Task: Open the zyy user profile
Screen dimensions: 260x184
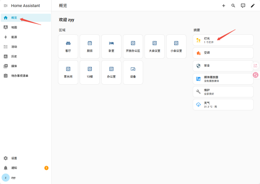Action: [x=26, y=177]
